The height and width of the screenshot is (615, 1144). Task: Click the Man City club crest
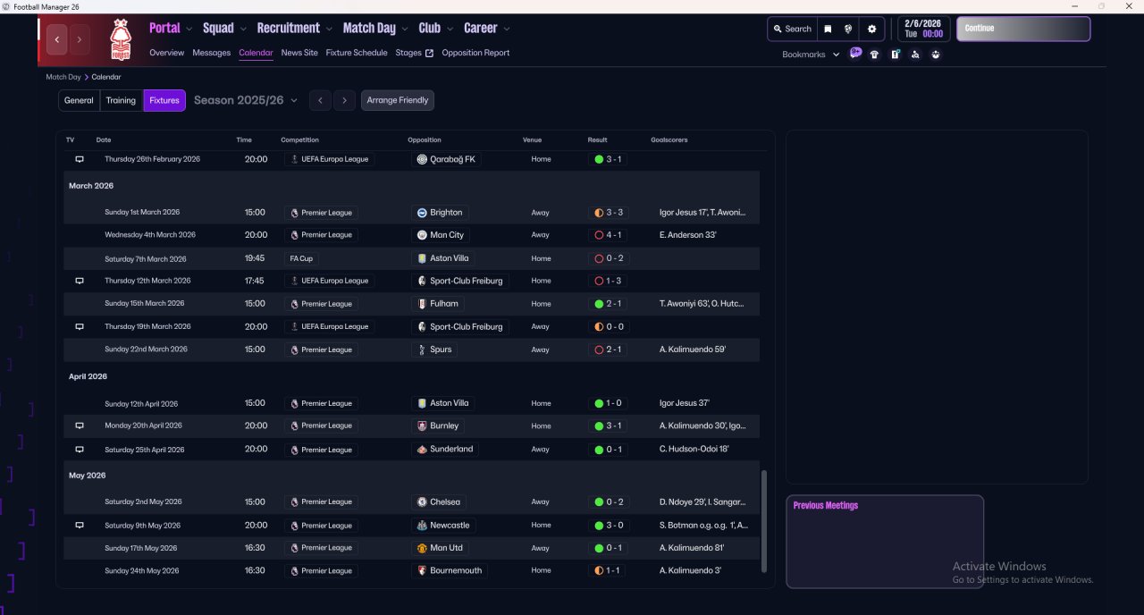[x=422, y=235]
